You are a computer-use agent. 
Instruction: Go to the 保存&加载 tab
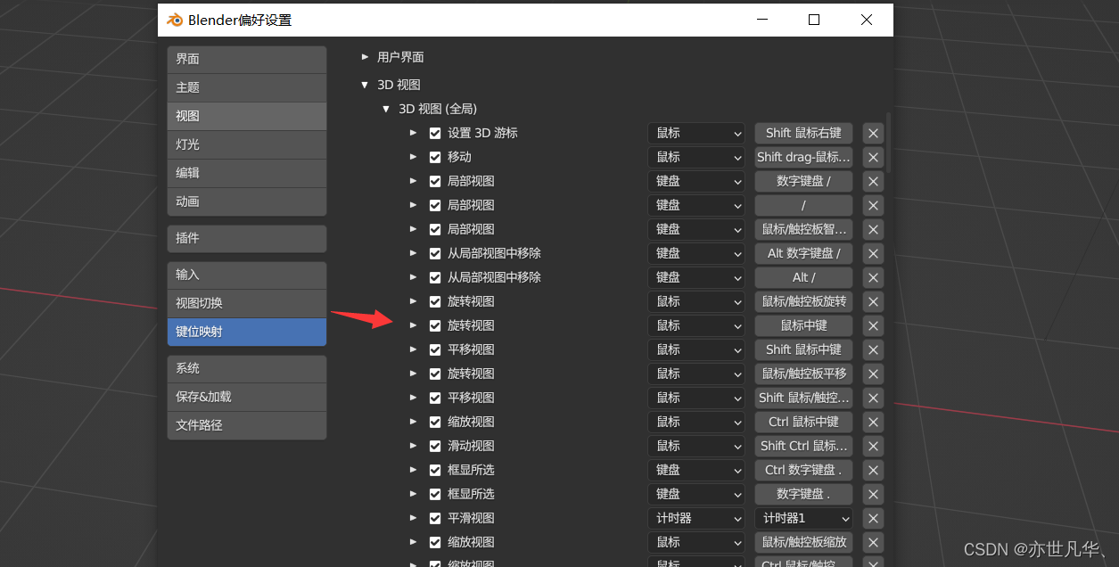(x=247, y=397)
